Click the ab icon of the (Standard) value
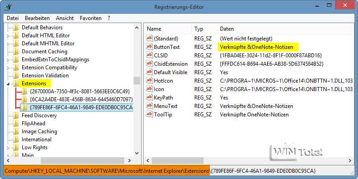 (149, 38)
